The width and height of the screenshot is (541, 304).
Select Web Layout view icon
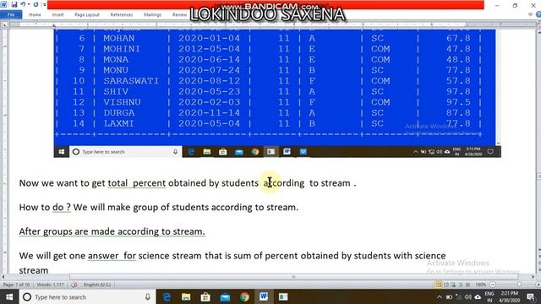(453, 285)
